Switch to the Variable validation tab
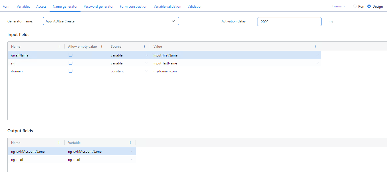This screenshot has height=172, width=387. click(x=167, y=7)
